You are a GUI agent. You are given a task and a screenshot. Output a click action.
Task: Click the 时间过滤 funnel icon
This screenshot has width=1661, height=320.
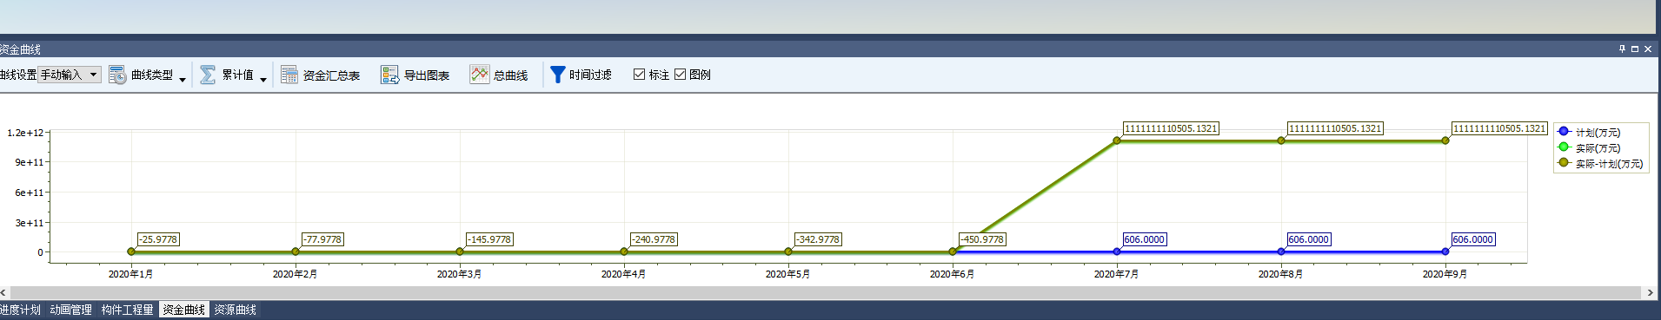(558, 75)
